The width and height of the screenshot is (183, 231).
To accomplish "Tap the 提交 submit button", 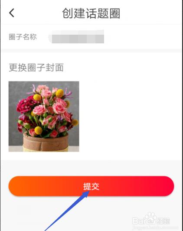I will pyautogui.click(x=91, y=186).
